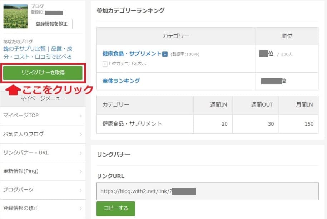The width and height of the screenshot is (327, 219).
Task: Click the blog profile thumbnail image
Action: (15, 16)
